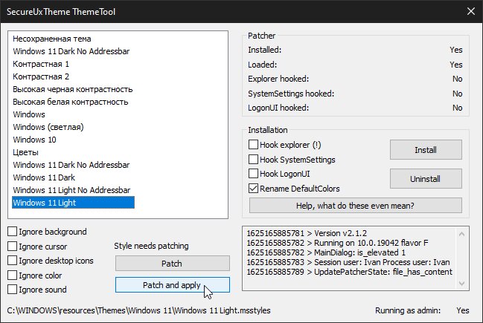
Task: Pick the 'Windows 10' theme
Action: (x=34, y=140)
